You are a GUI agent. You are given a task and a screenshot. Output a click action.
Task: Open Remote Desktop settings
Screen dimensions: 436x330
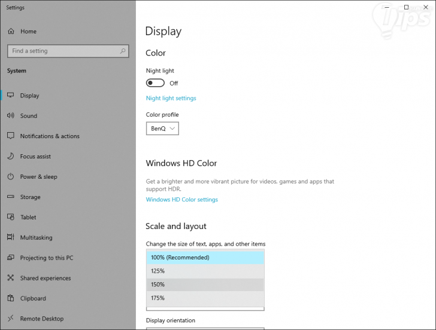click(x=41, y=319)
